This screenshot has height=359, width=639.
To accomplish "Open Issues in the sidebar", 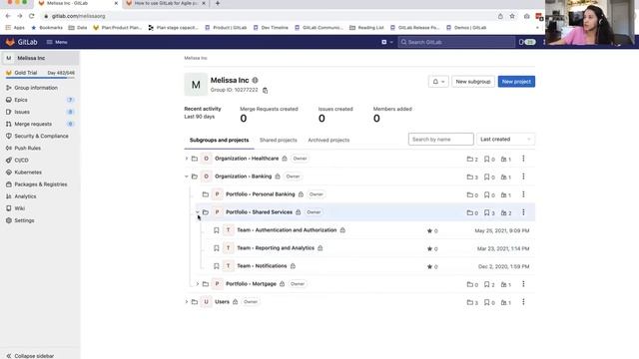I will pos(22,112).
